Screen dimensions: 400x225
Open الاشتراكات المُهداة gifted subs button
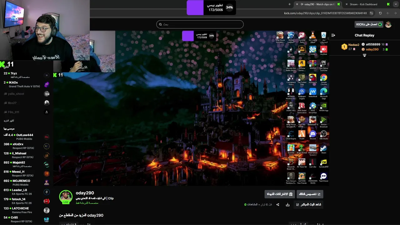(280, 194)
